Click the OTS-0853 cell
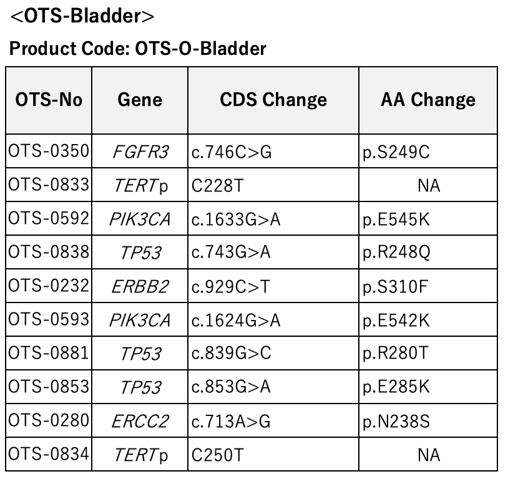This screenshot has width=508, height=479. (49, 387)
